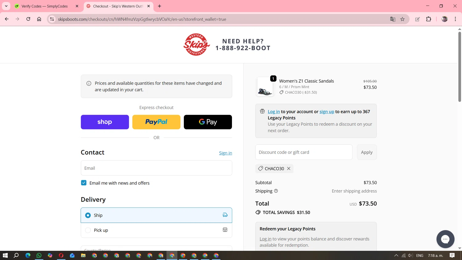Viewport: 462px width, 260px height.
Task: Open Windows taskbar search
Action: (16, 255)
